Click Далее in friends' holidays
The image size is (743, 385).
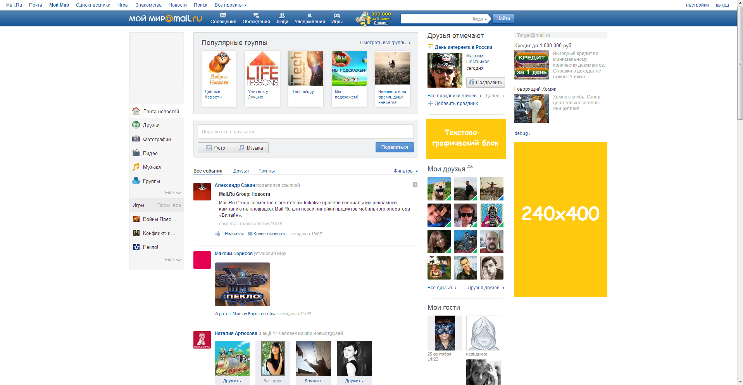(495, 96)
